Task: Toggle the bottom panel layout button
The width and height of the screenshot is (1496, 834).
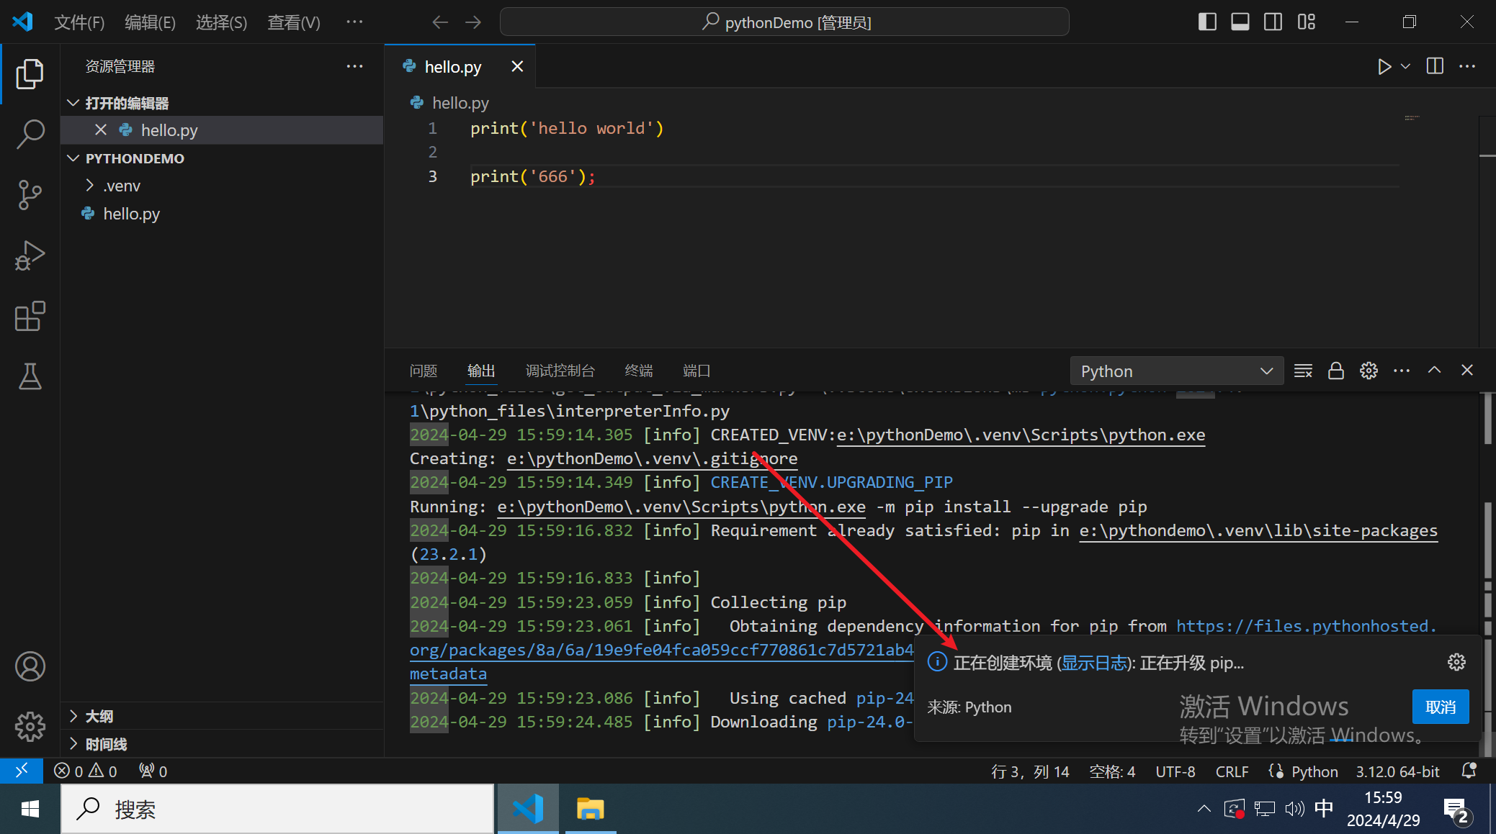Action: tap(1240, 22)
